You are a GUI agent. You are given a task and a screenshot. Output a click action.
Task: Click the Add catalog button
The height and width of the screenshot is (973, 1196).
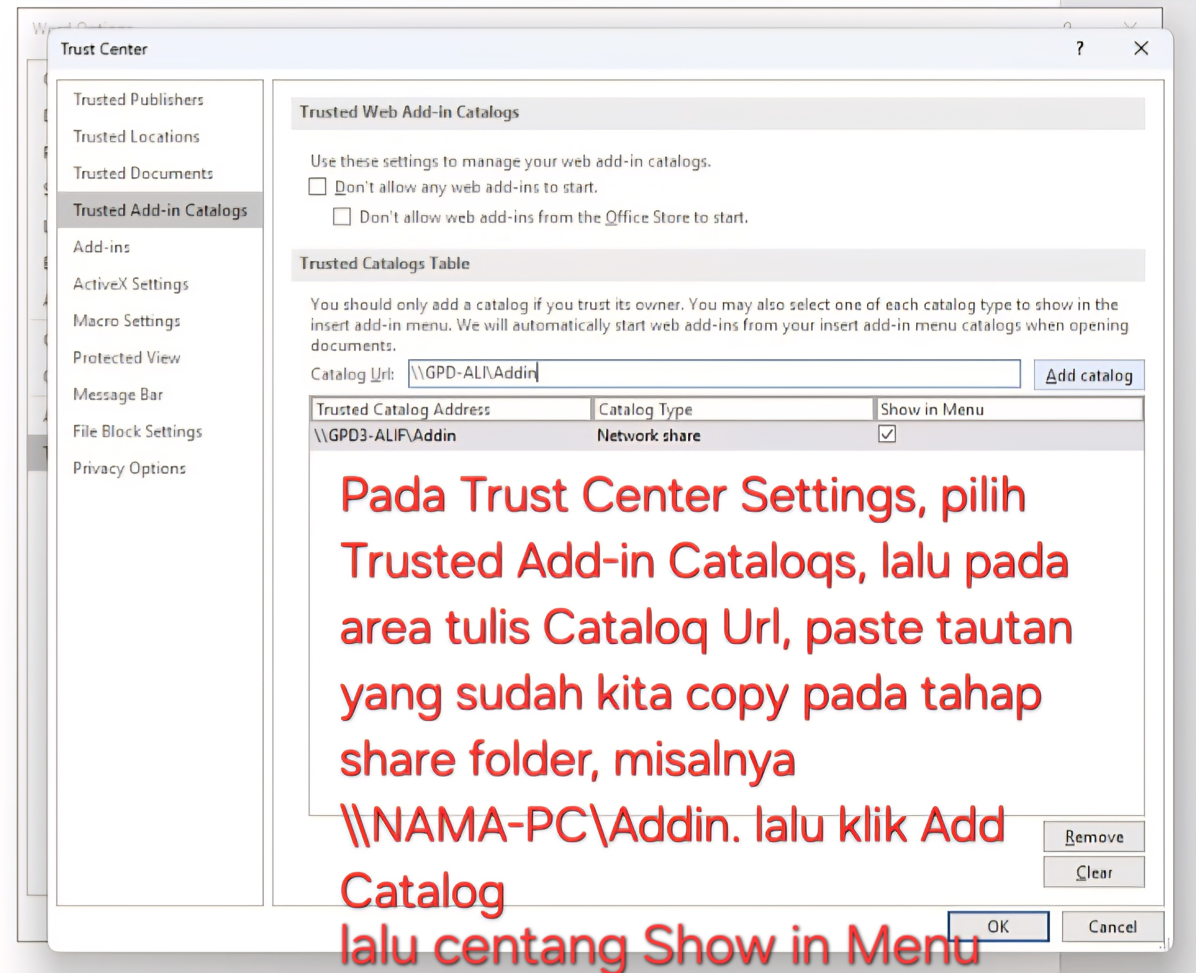[x=1089, y=375]
